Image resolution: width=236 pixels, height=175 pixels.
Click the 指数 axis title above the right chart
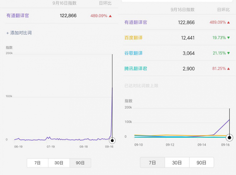pyautogui.click(x=129, y=101)
